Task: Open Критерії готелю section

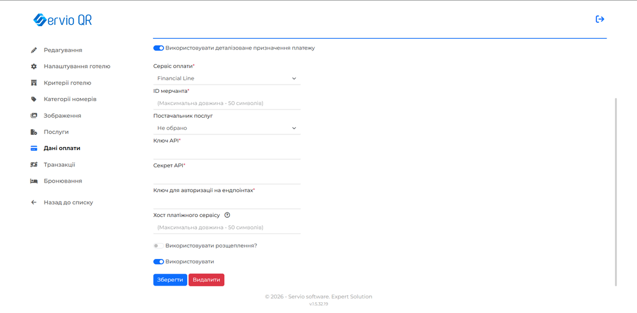Action: [68, 83]
